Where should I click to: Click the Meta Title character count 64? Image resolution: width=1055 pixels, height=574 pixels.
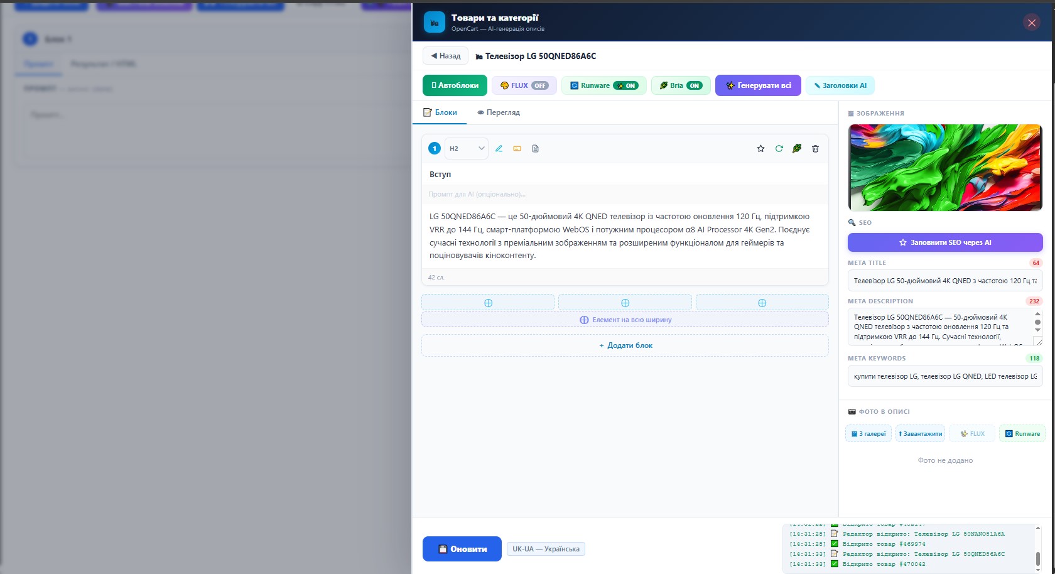coord(1036,263)
